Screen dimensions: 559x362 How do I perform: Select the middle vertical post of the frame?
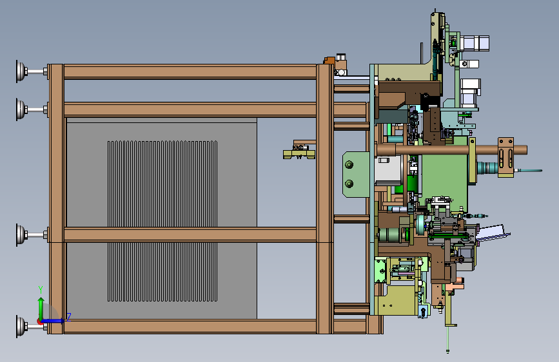[x=324, y=199]
